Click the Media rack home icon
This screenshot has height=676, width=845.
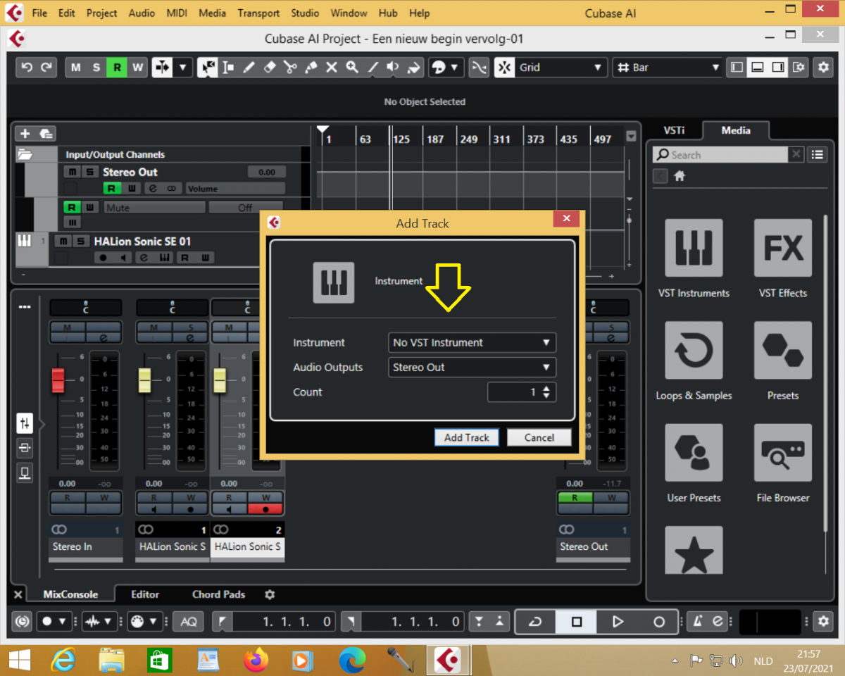coord(680,177)
